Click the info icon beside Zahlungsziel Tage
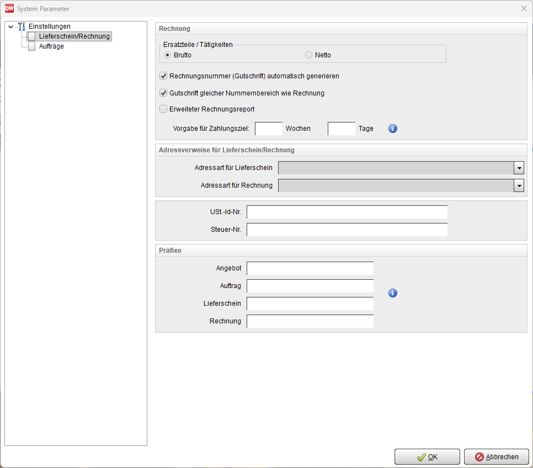This screenshot has height=468, width=533. 393,129
